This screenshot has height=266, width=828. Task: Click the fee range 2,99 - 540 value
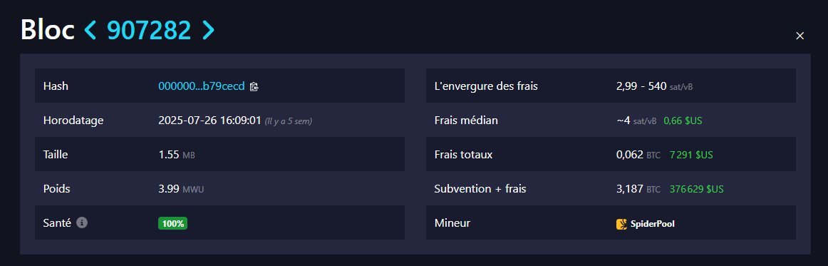tap(641, 86)
